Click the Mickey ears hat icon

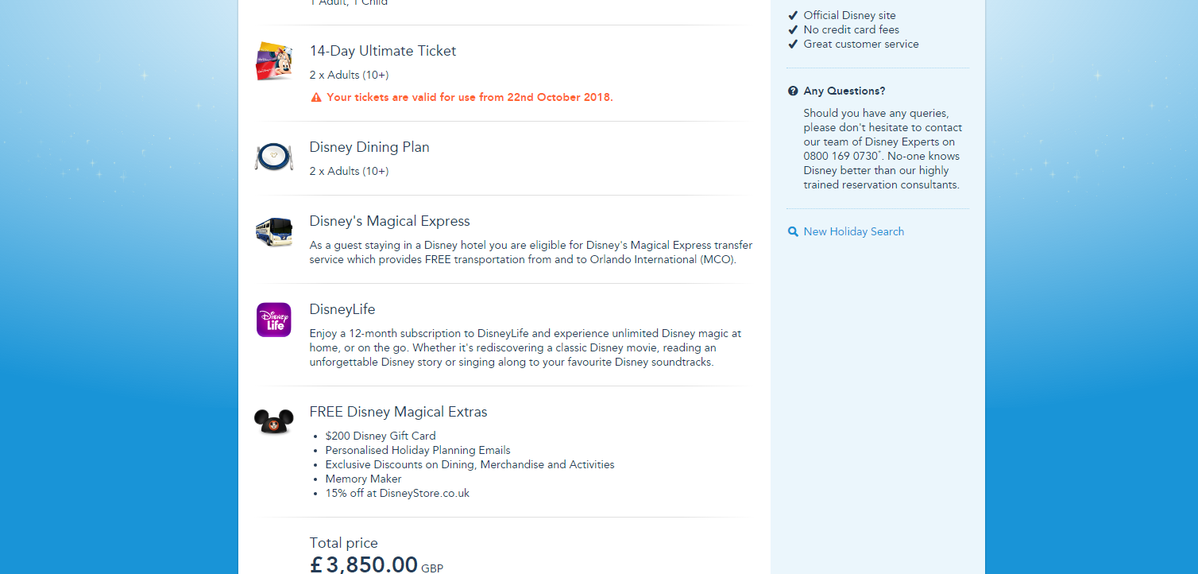point(274,421)
